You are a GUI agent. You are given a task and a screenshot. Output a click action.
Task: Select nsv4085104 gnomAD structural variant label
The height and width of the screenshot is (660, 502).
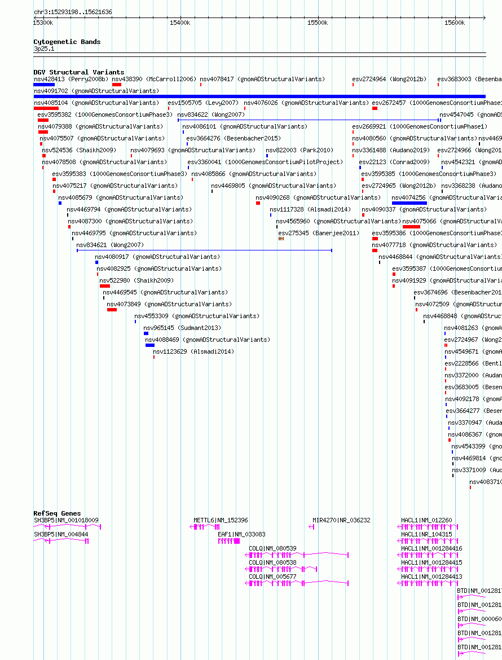click(x=96, y=103)
